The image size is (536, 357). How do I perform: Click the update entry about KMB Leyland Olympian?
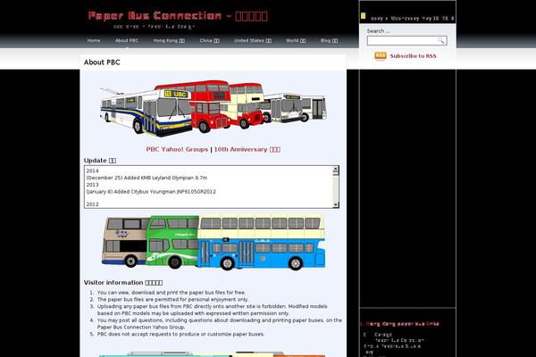[x=147, y=178]
